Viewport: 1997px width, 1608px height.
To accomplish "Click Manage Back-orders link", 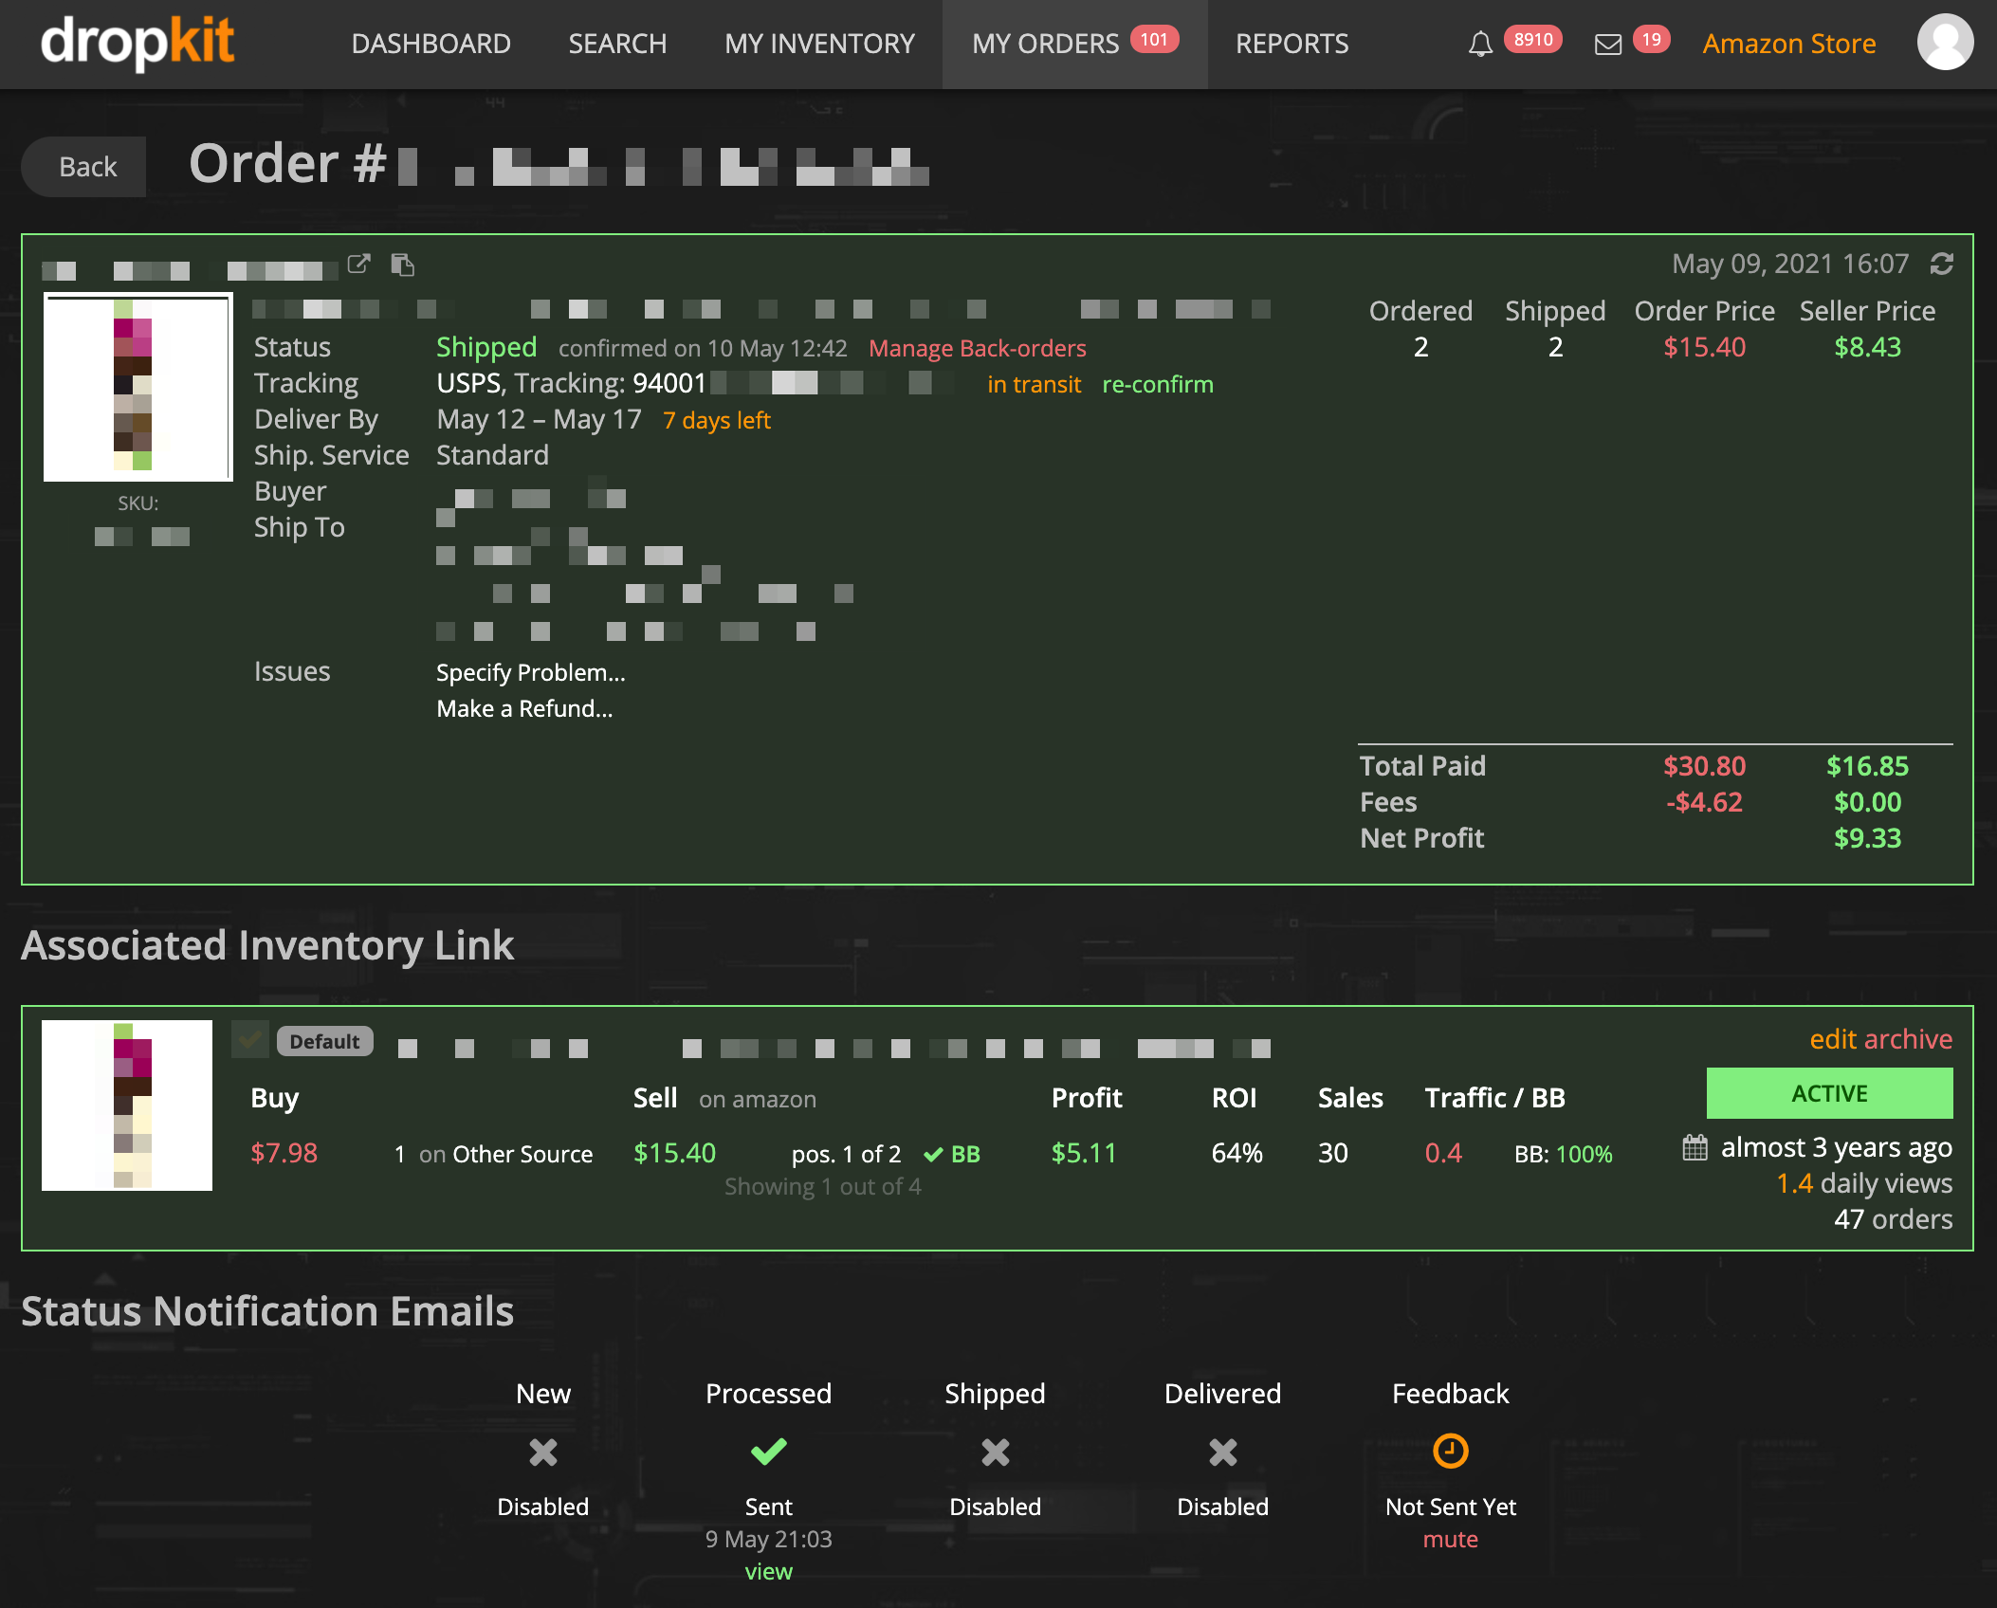I will point(977,348).
